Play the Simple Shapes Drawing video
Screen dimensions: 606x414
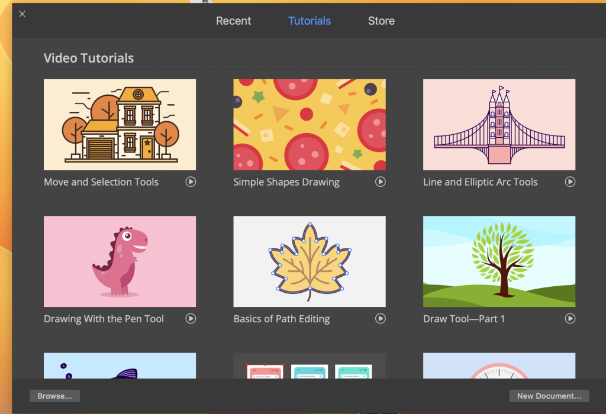(x=381, y=182)
